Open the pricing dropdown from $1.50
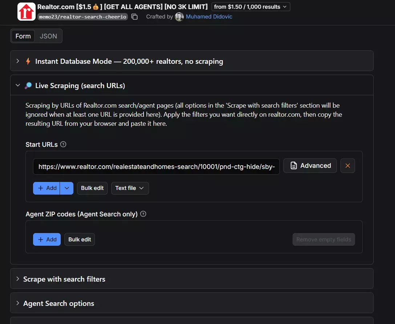395x324 pixels. [x=251, y=7]
